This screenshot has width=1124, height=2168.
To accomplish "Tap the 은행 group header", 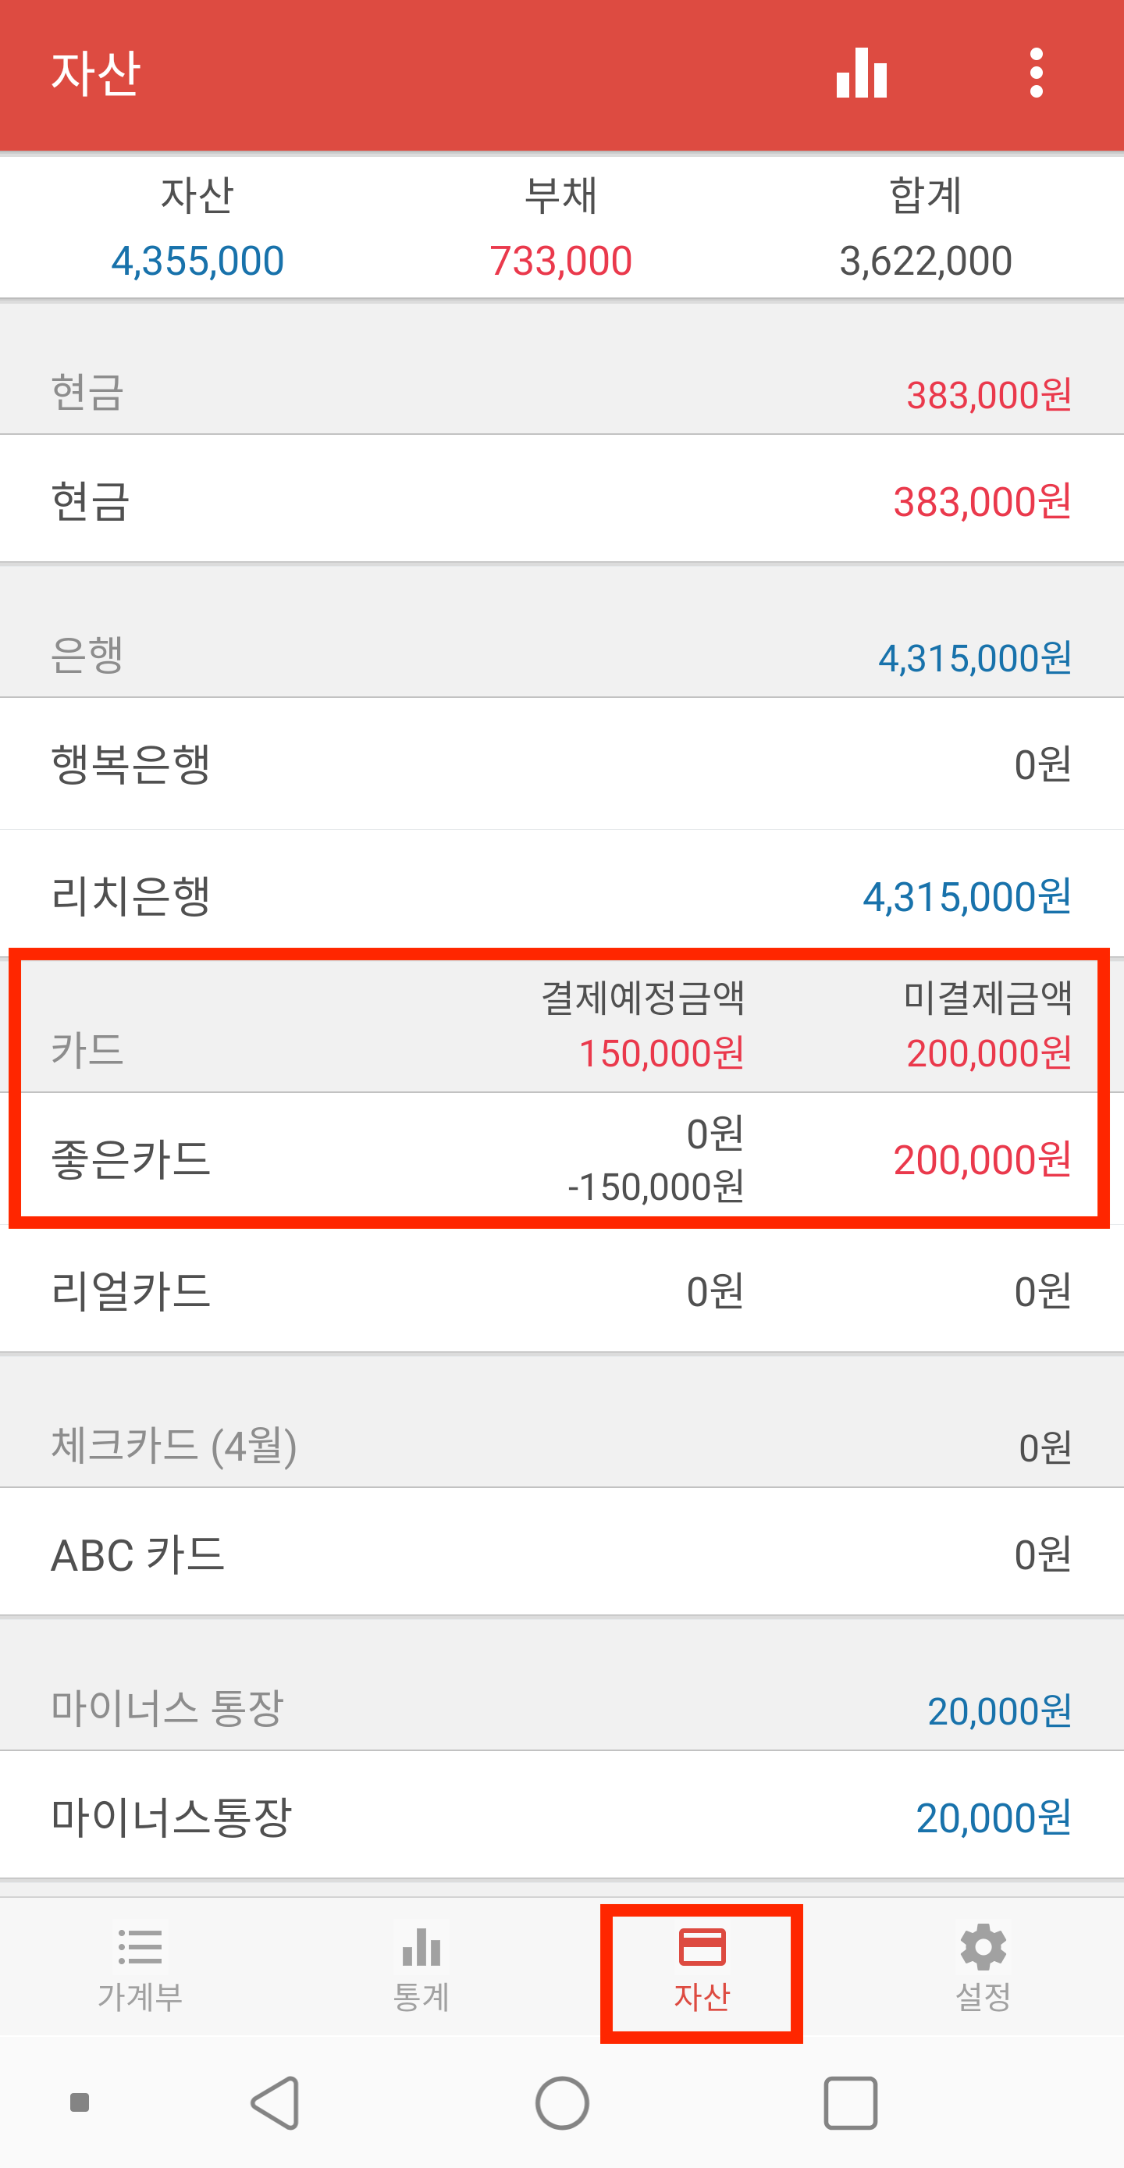I will 562,656.
